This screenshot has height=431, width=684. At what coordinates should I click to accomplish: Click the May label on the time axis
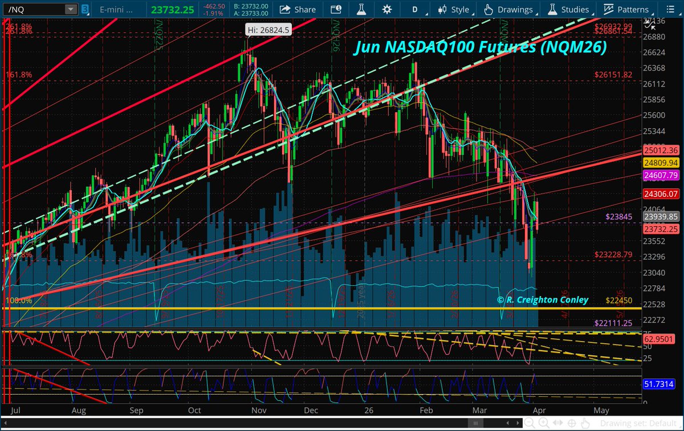(x=601, y=410)
